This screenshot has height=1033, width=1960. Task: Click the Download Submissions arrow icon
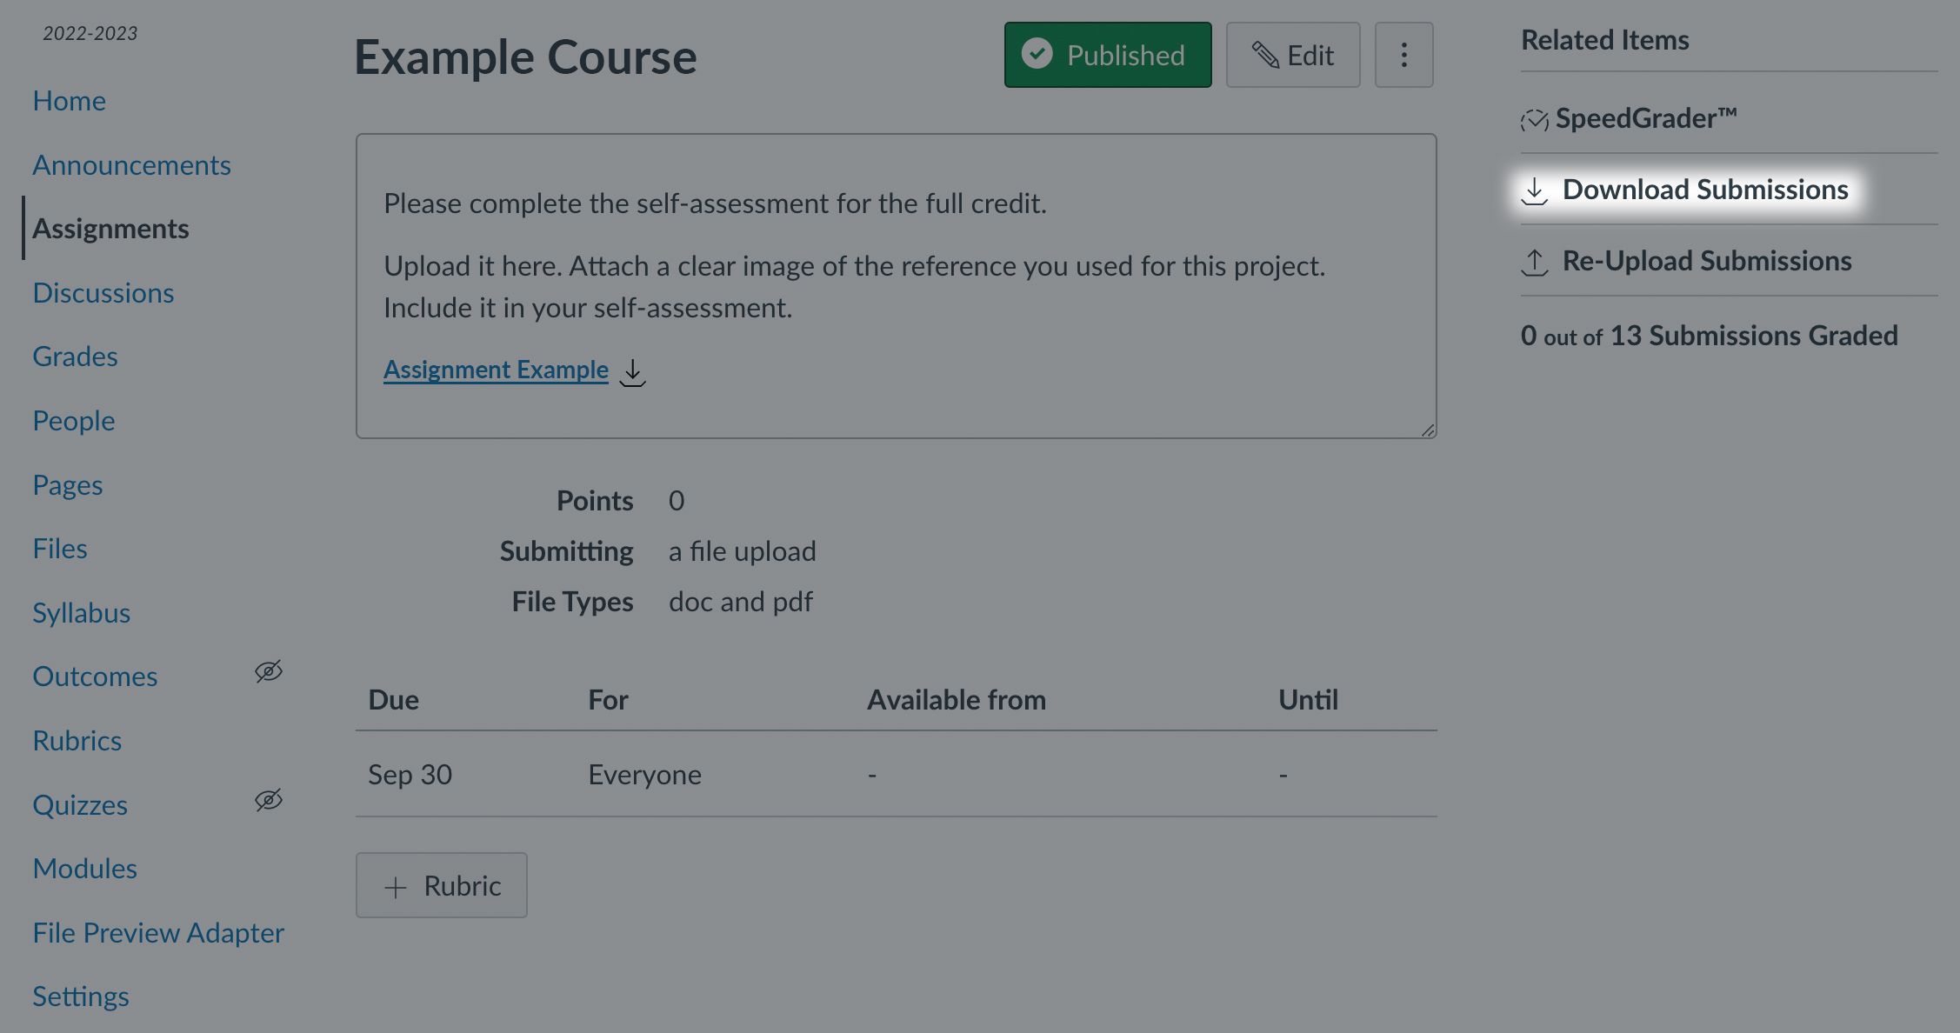pos(1535,190)
